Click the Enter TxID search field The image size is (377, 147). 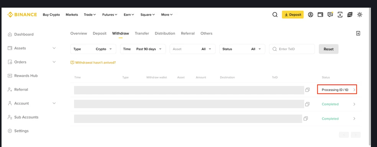pos(292,49)
